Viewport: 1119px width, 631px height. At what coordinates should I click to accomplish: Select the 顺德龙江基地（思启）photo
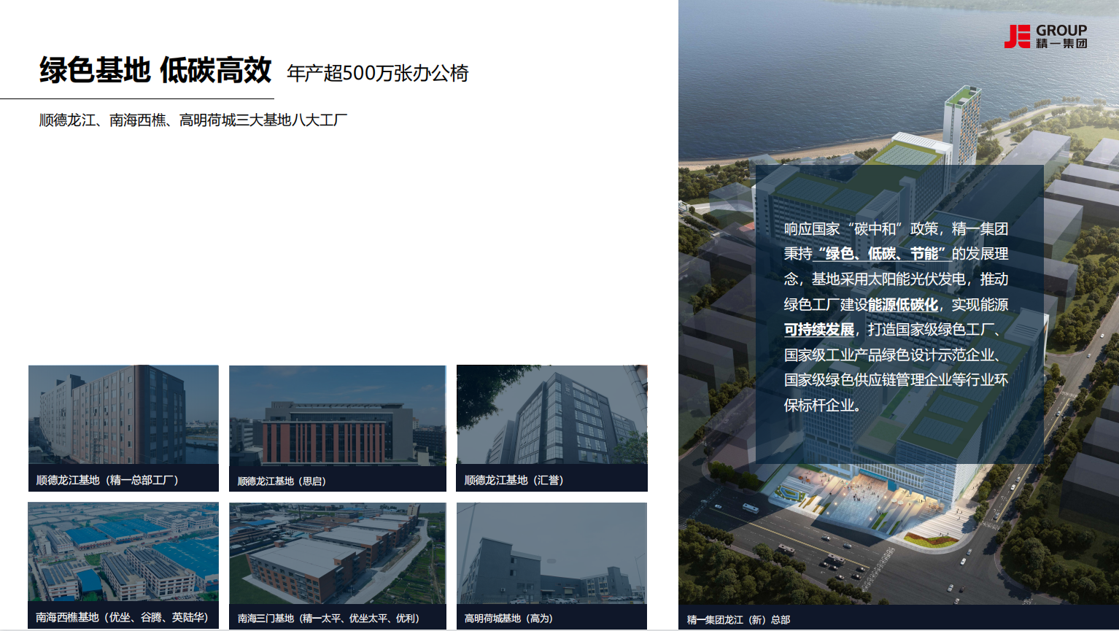coord(338,415)
